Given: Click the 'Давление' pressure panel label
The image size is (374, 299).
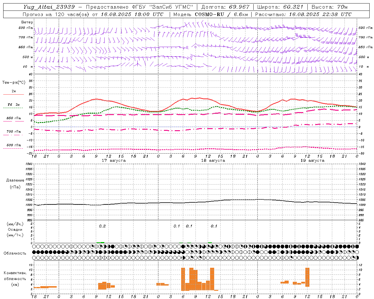Looking at the screenshot, I should (15, 180).
